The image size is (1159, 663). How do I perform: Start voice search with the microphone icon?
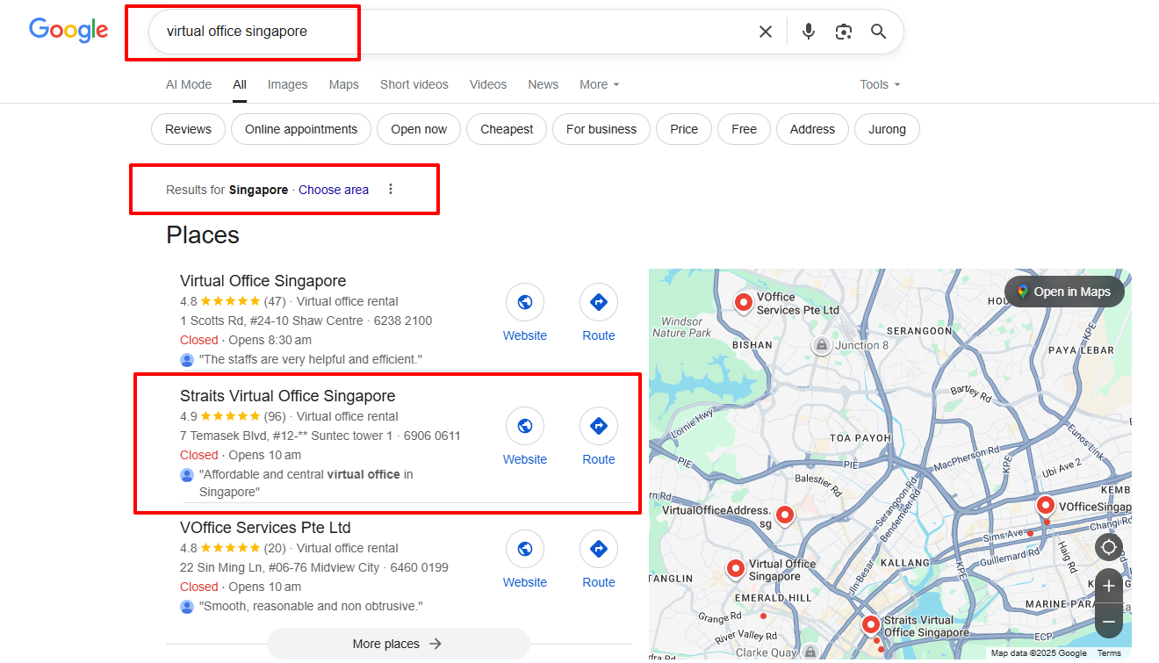(x=809, y=32)
